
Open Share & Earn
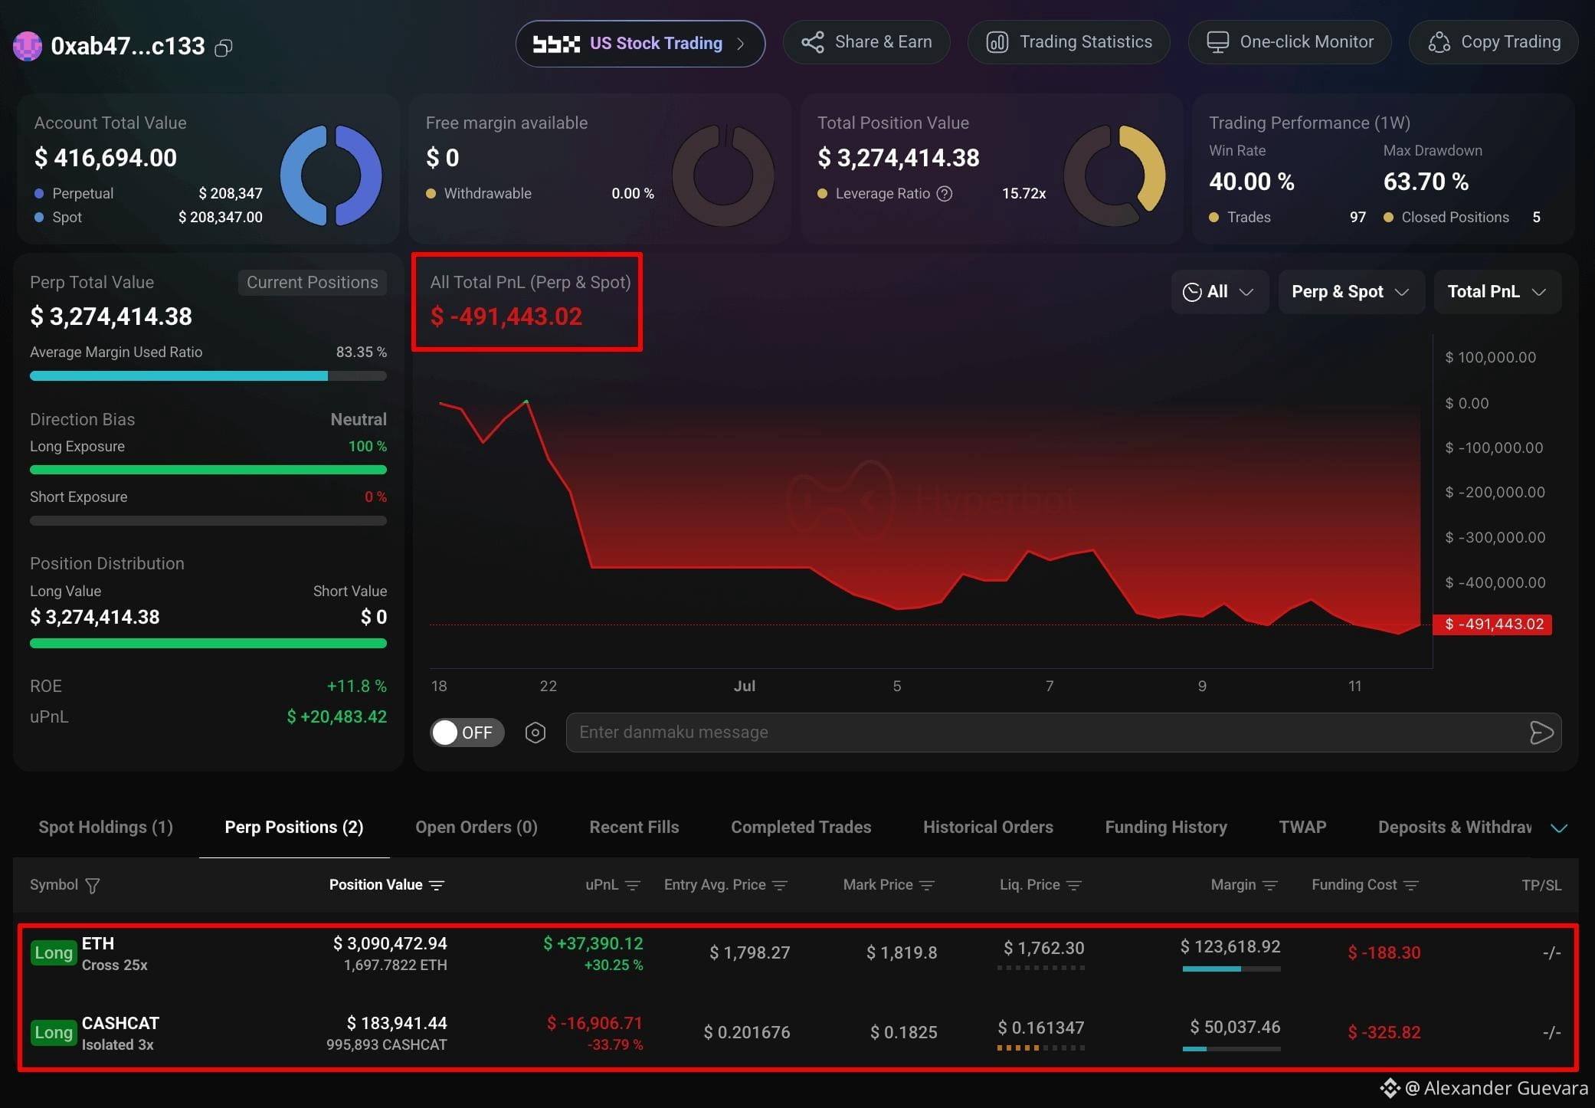pos(866,42)
